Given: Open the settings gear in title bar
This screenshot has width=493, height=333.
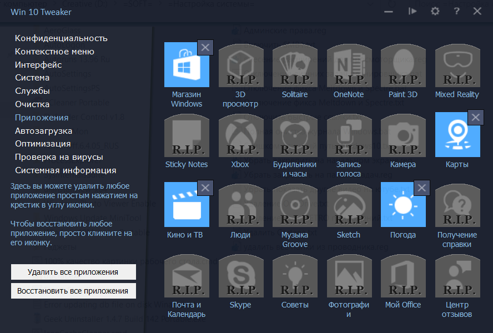Looking at the screenshot, I should [x=435, y=11].
